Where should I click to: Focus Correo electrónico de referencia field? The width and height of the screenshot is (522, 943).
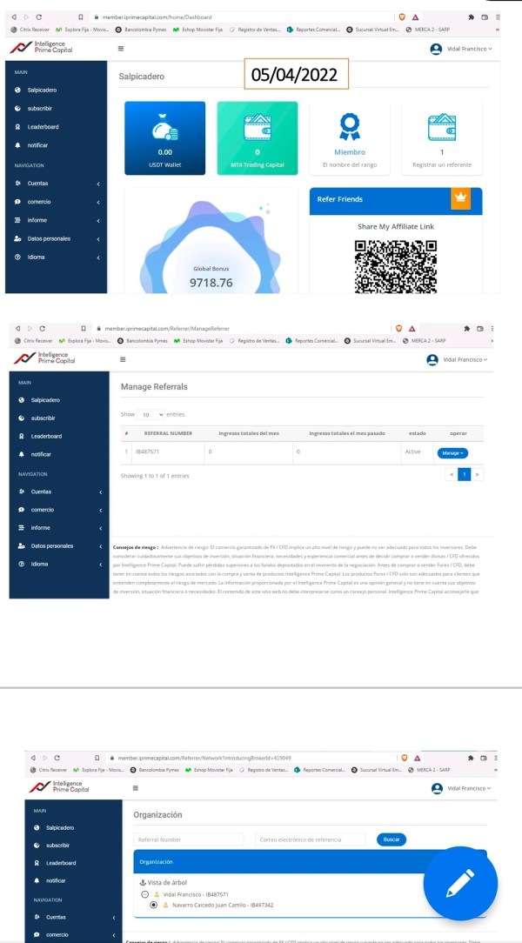pyautogui.click(x=311, y=839)
